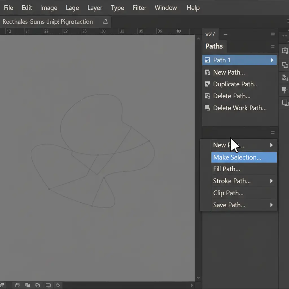Expand the Save Path submenu arrow
Image resolution: width=289 pixels, height=289 pixels.
[x=272, y=205]
